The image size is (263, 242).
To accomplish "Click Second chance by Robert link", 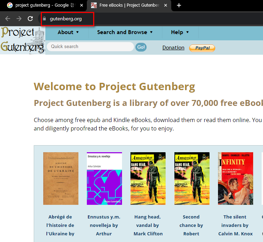I will click(x=191, y=225).
